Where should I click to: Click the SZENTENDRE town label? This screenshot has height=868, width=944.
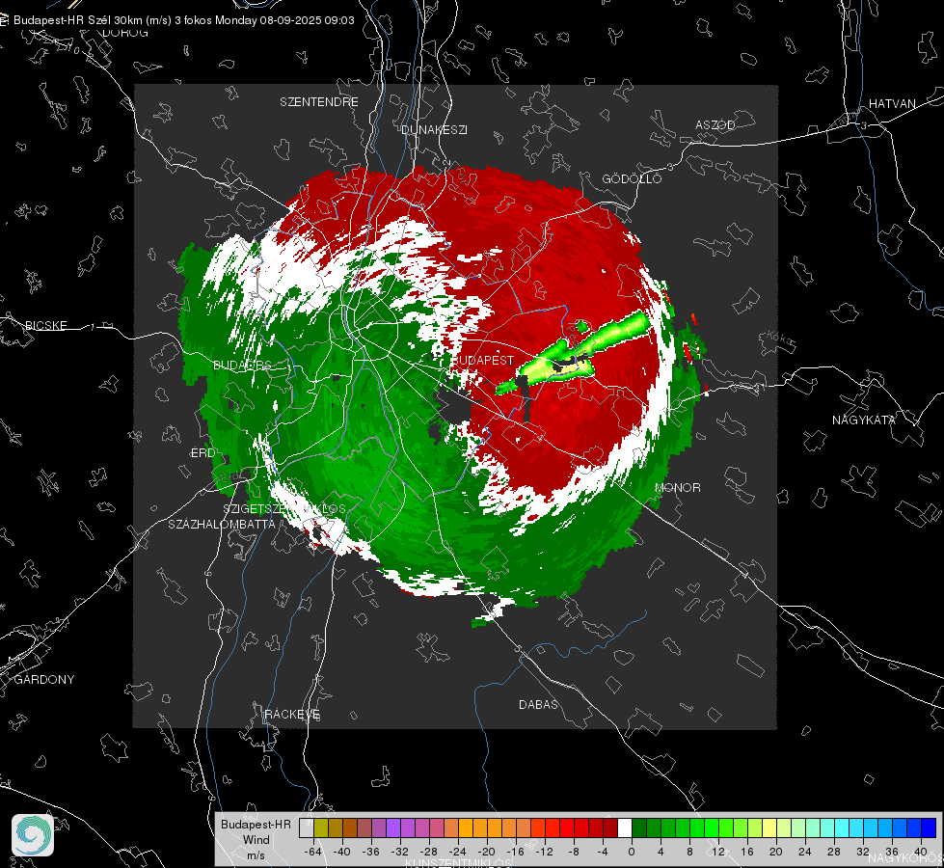coord(319,102)
